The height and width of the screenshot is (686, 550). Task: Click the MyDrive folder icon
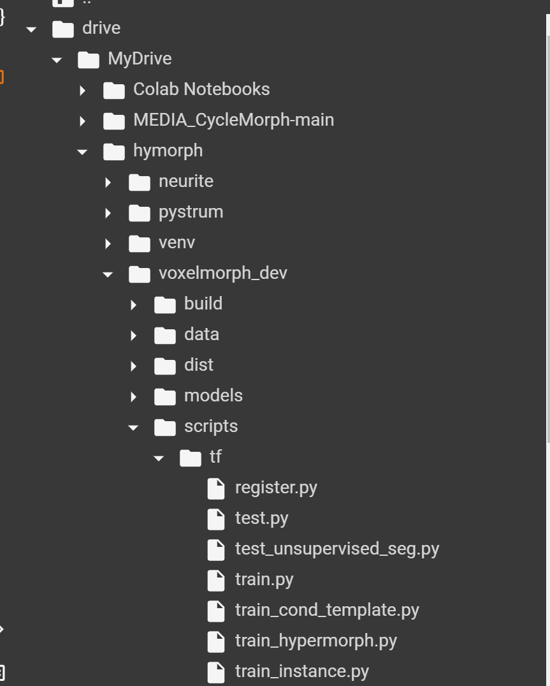point(88,59)
